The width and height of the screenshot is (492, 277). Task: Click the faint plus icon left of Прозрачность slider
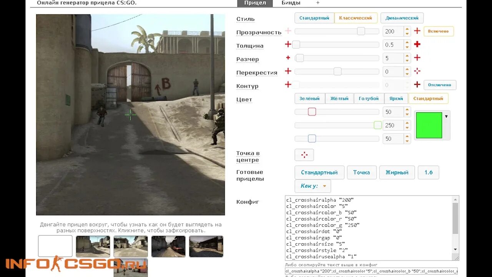[x=288, y=31]
